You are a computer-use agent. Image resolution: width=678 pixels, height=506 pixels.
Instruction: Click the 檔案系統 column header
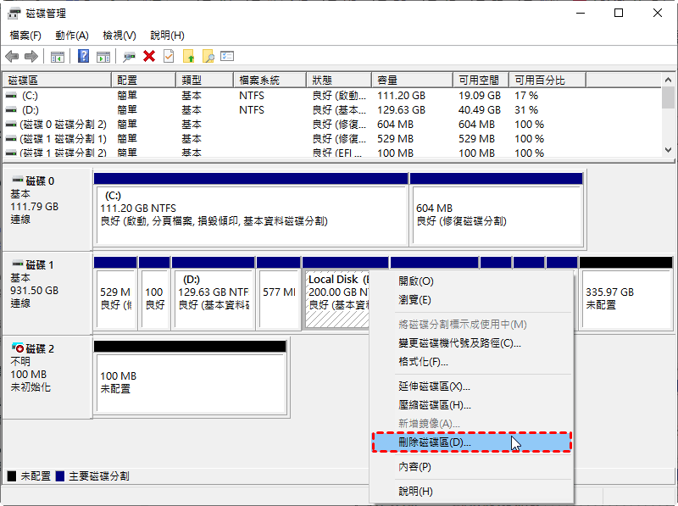click(268, 80)
